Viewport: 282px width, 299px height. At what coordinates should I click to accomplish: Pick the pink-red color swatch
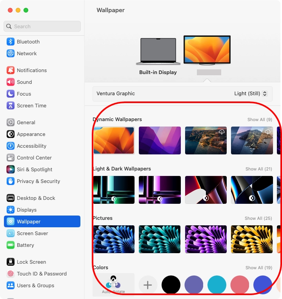coord(240,285)
